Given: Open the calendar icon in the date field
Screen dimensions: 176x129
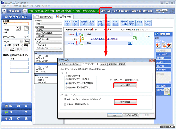Looking at the screenshot, I should 26,37.
